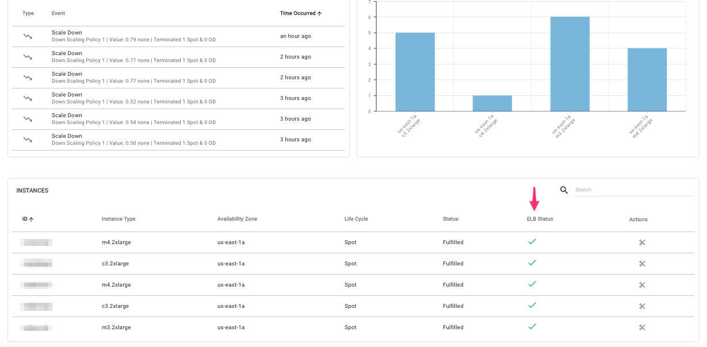Screen dimensions: 707x347
Task: Click the m3.2xlarge bar in chart
Action: click(x=570, y=64)
